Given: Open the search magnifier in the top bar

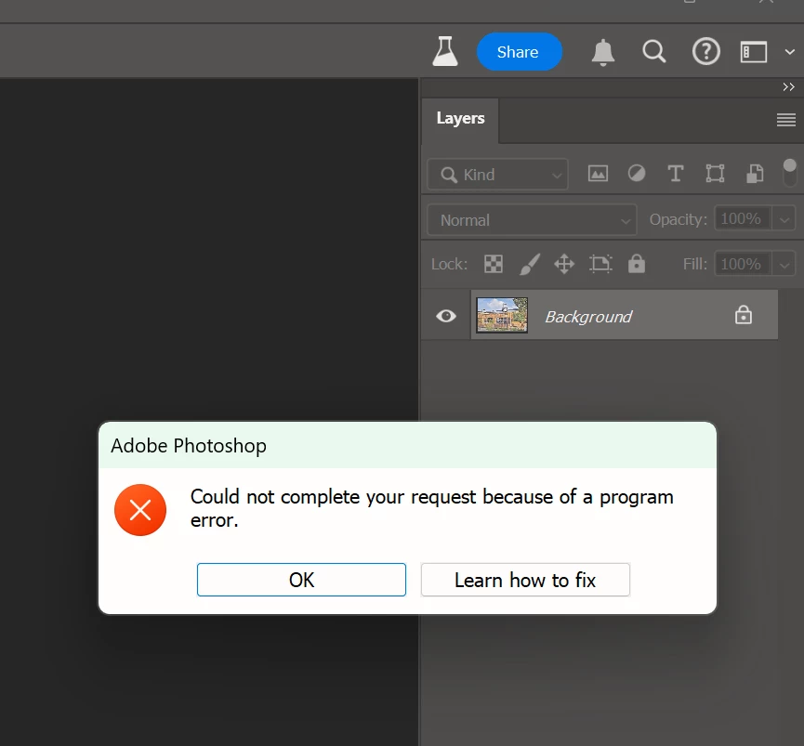Looking at the screenshot, I should coord(653,52).
